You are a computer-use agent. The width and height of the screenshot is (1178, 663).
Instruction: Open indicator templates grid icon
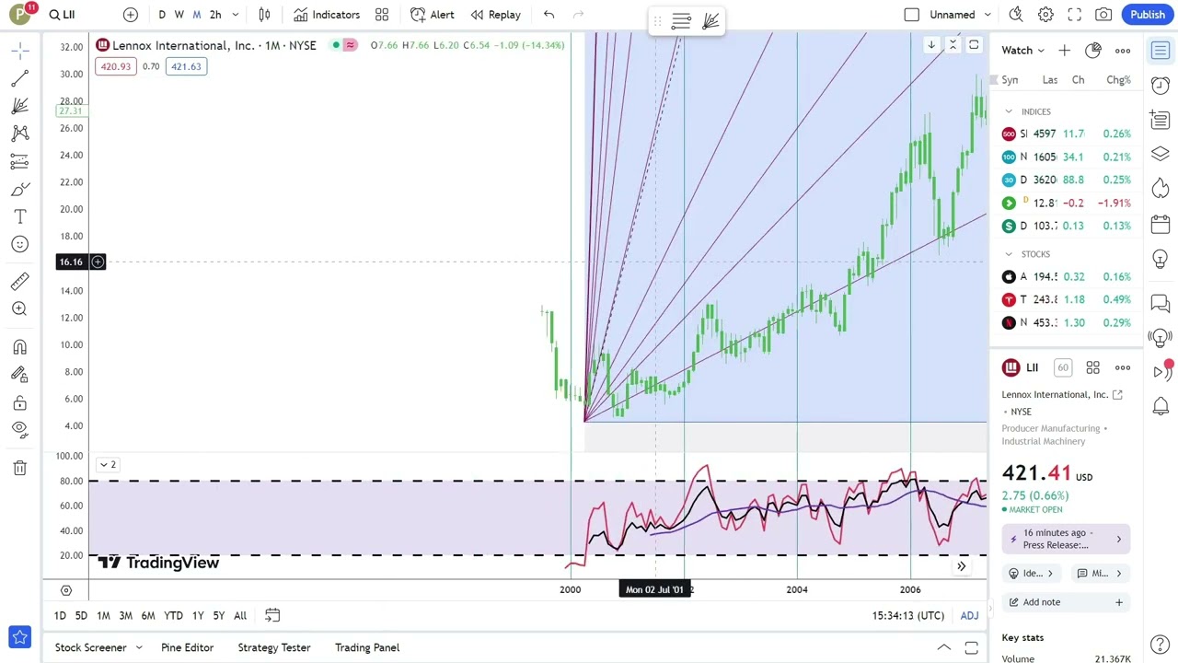382,15
